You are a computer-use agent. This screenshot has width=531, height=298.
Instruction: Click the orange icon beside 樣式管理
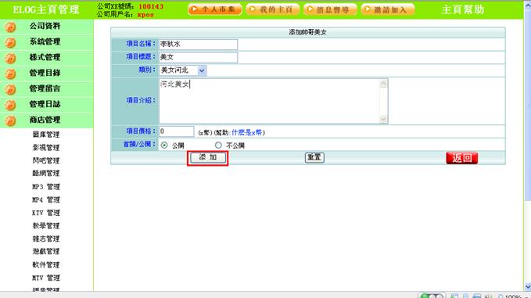[10, 58]
